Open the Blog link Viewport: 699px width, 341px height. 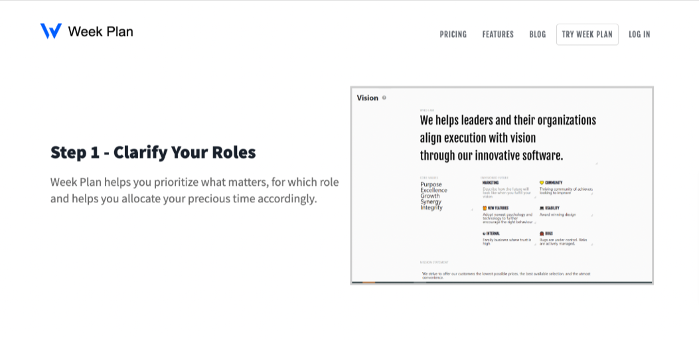[538, 34]
